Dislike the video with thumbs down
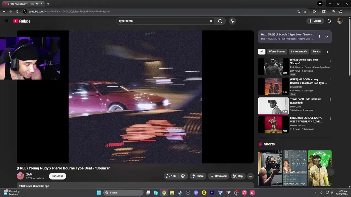The width and height of the screenshot is (351, 197). coord(183,176)
